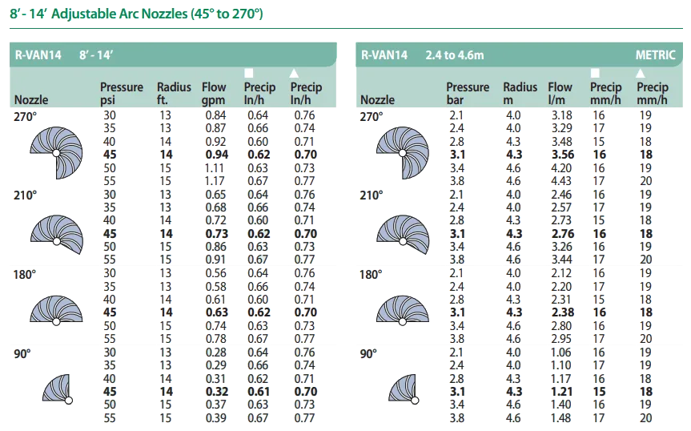Click the 180° label in the psi table
Viewport: 691px width, 431px height.
(25, 275)
